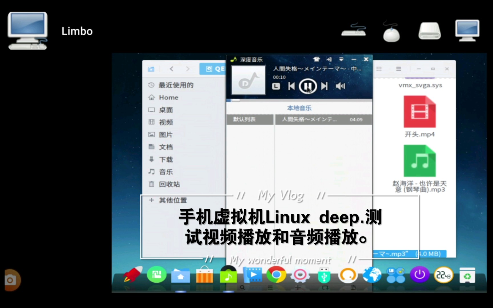Skip to next track in Deepin Music

pyautogui.click(x=324, y=86)
